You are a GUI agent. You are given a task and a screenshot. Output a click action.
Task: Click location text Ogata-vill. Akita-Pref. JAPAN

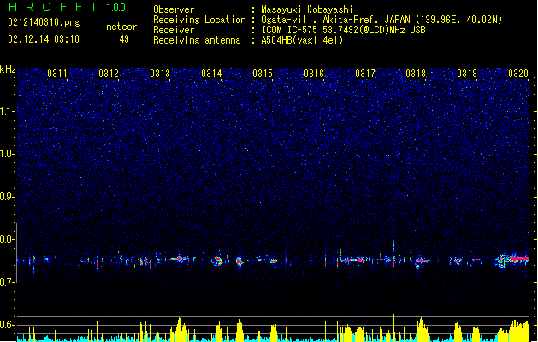[335, 20]
